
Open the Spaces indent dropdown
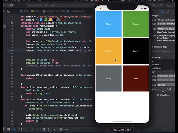(166, 85)
